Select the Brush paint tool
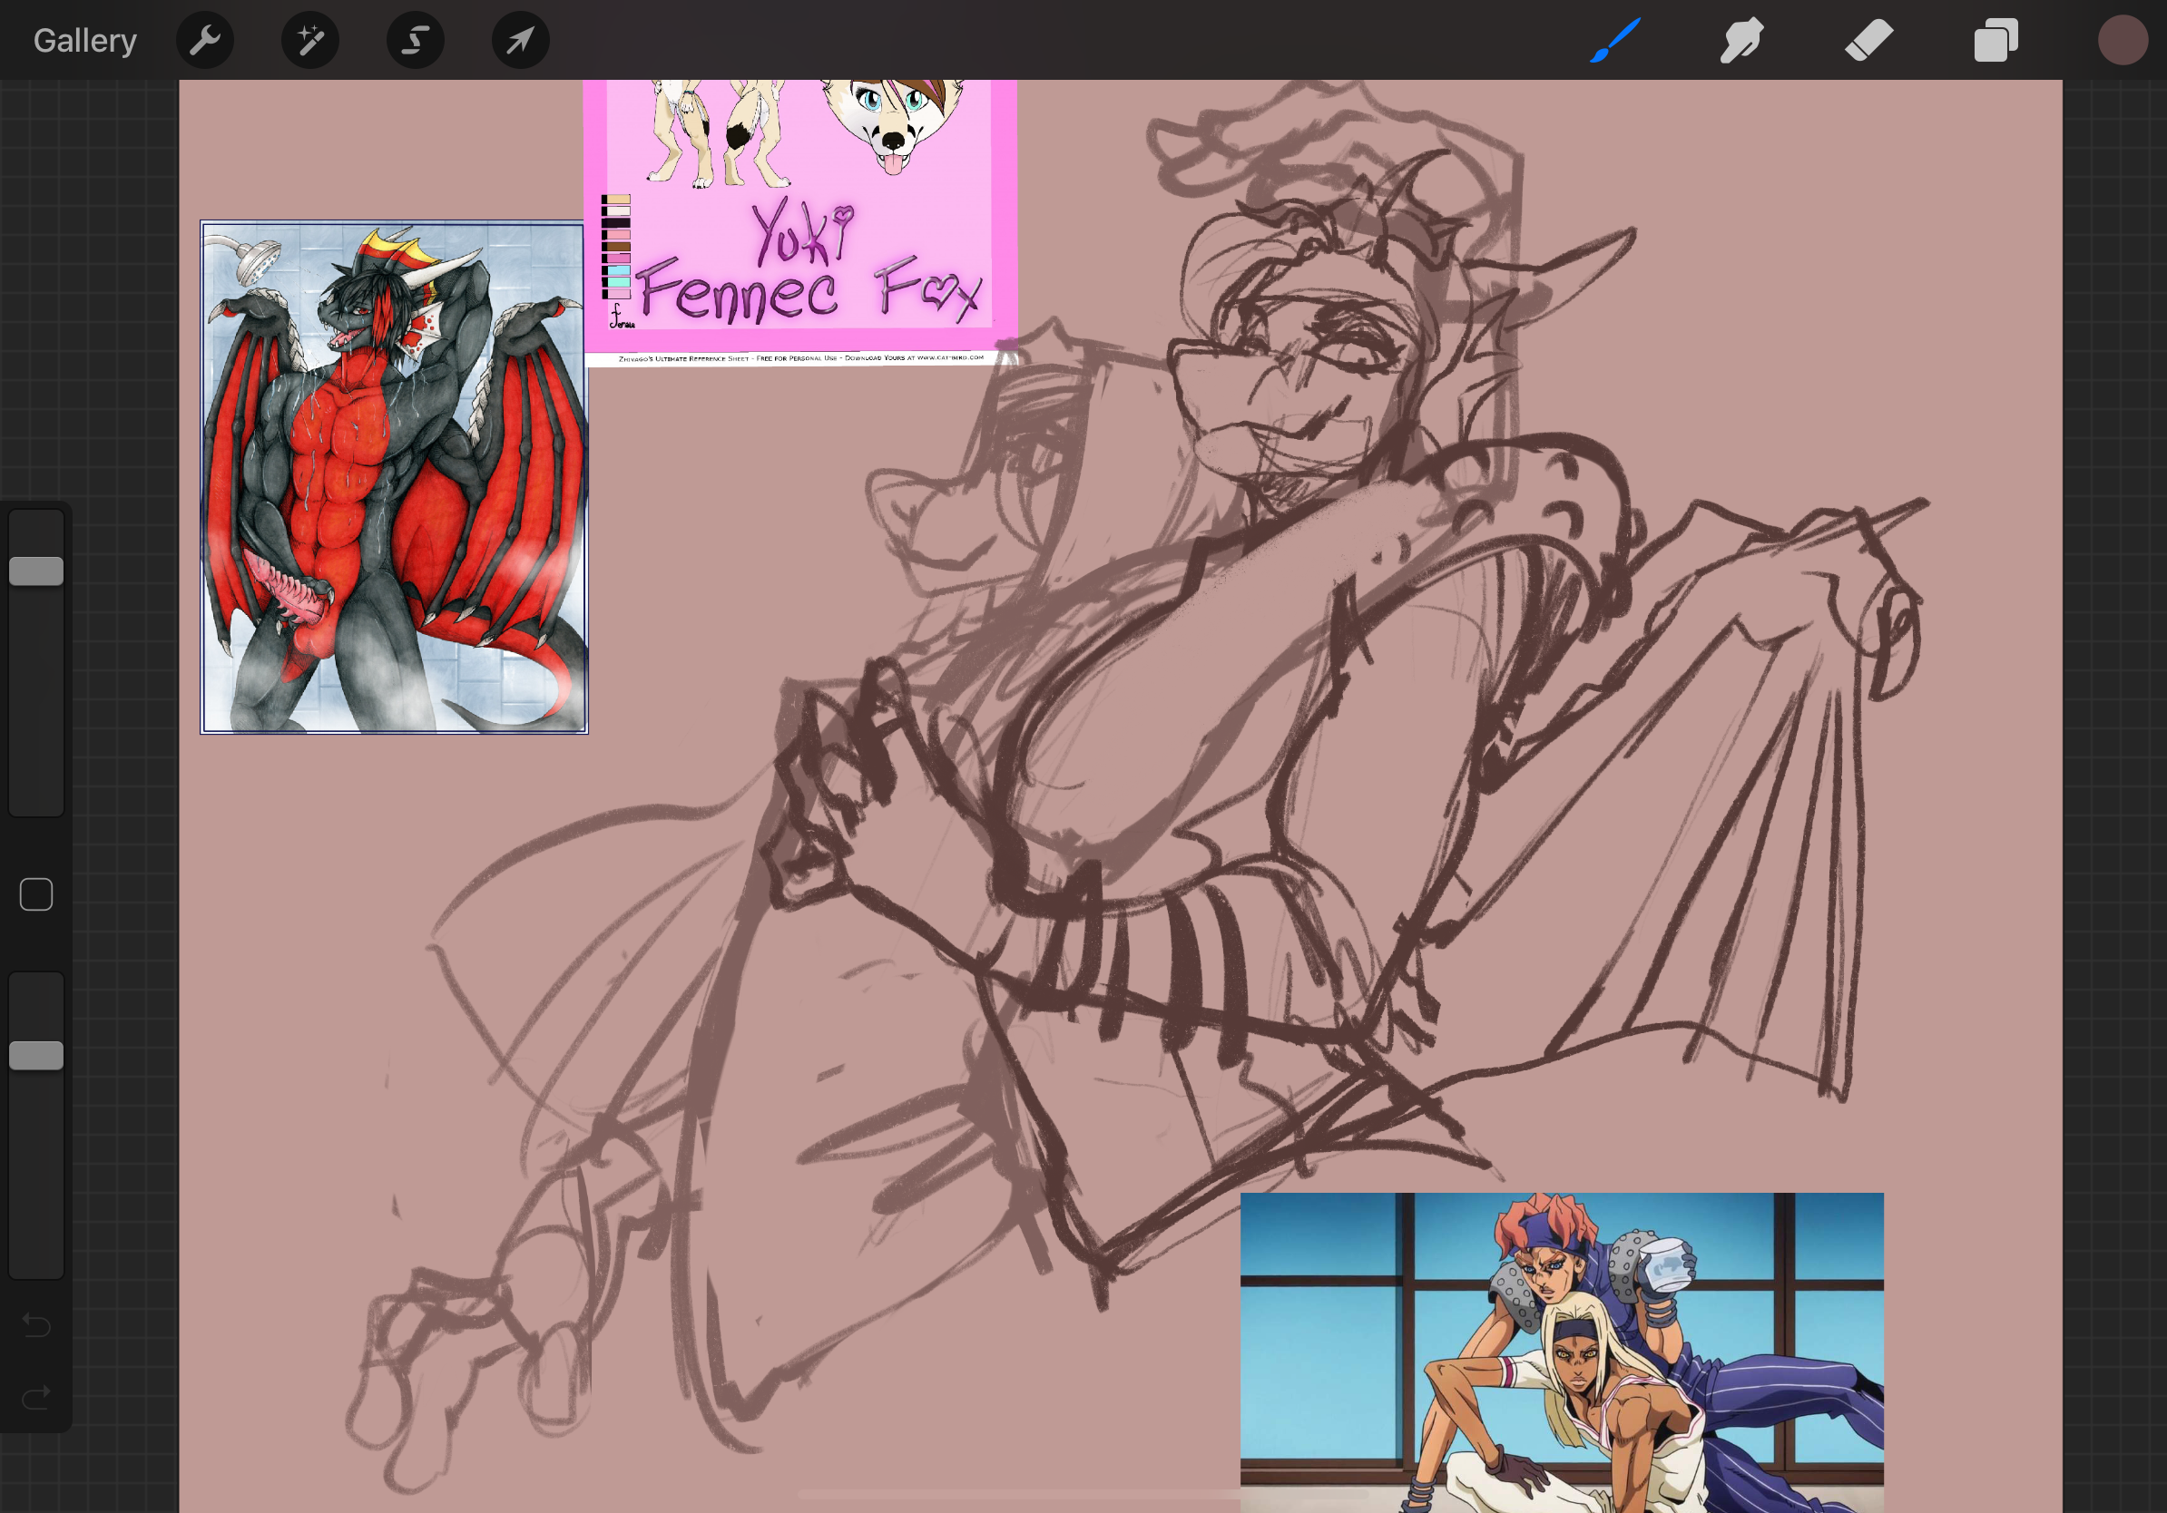This screenshot has width=2167, height=1513. [x=1615, y=41]
